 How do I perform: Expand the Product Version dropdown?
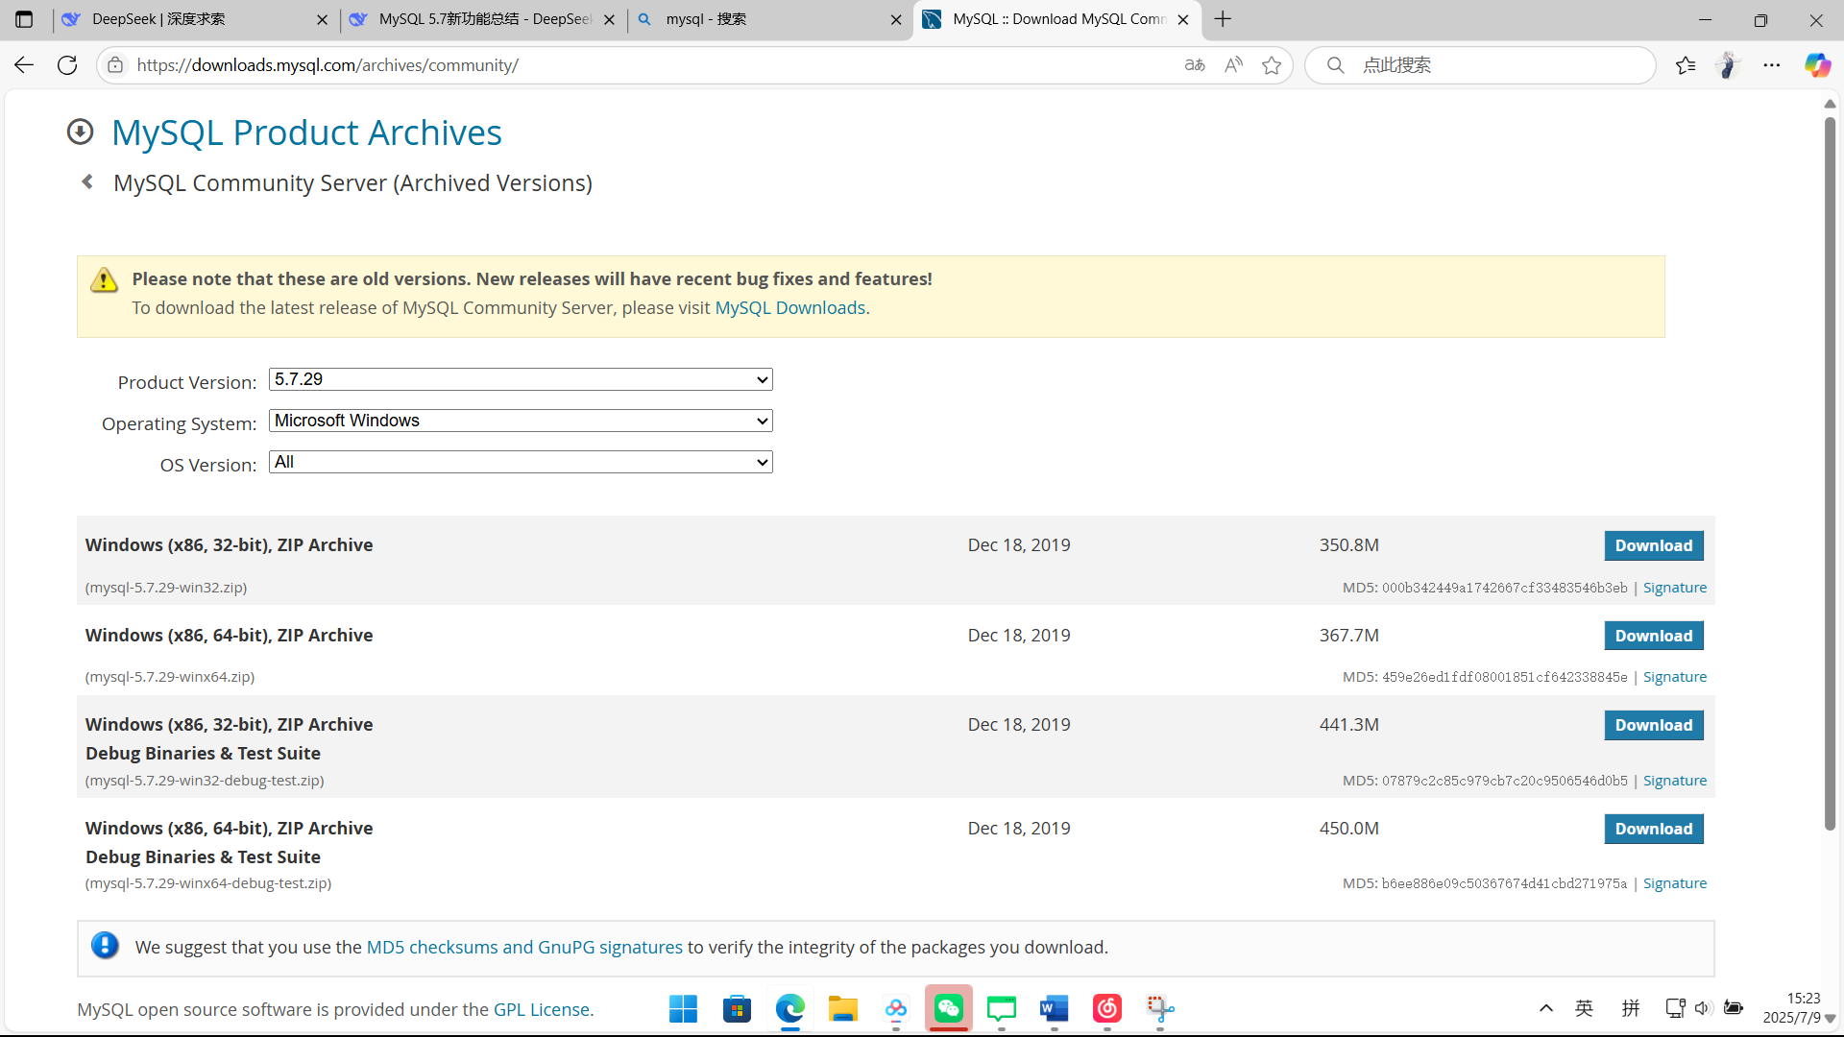click(x=521, y=380)
